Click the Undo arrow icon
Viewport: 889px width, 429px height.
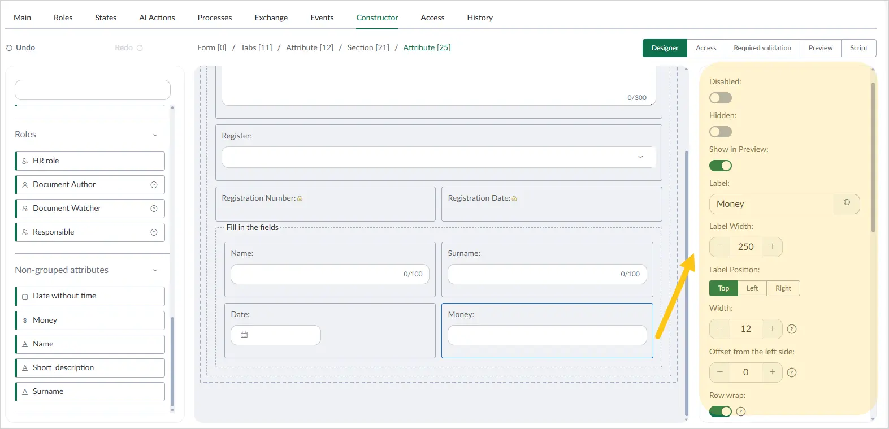[x=9, y=48]
